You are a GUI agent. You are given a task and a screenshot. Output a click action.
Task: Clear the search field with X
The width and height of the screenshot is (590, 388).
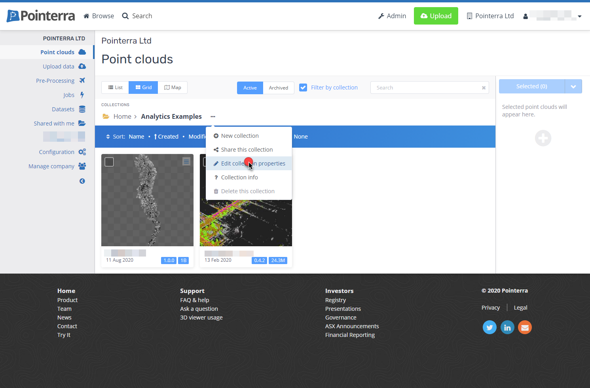click(484, 88)
